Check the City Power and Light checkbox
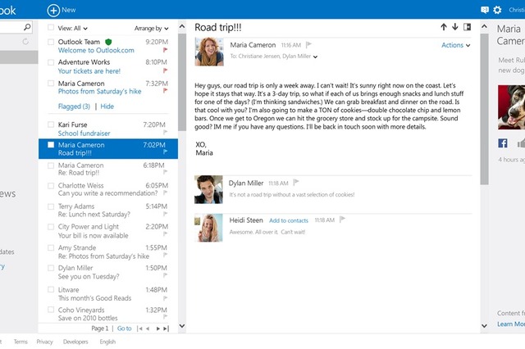Viewport: 525px width, 349px height. tap(51, 227)
